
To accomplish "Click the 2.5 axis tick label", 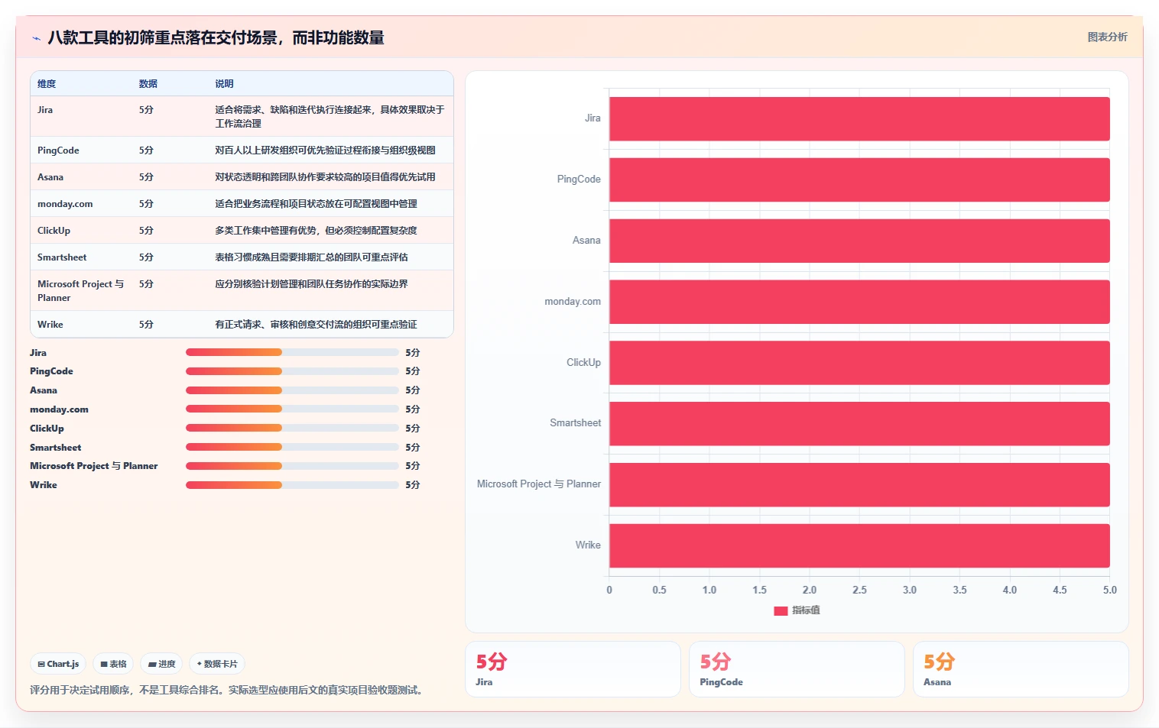I will pyautogui.click(x=859, y=590).
